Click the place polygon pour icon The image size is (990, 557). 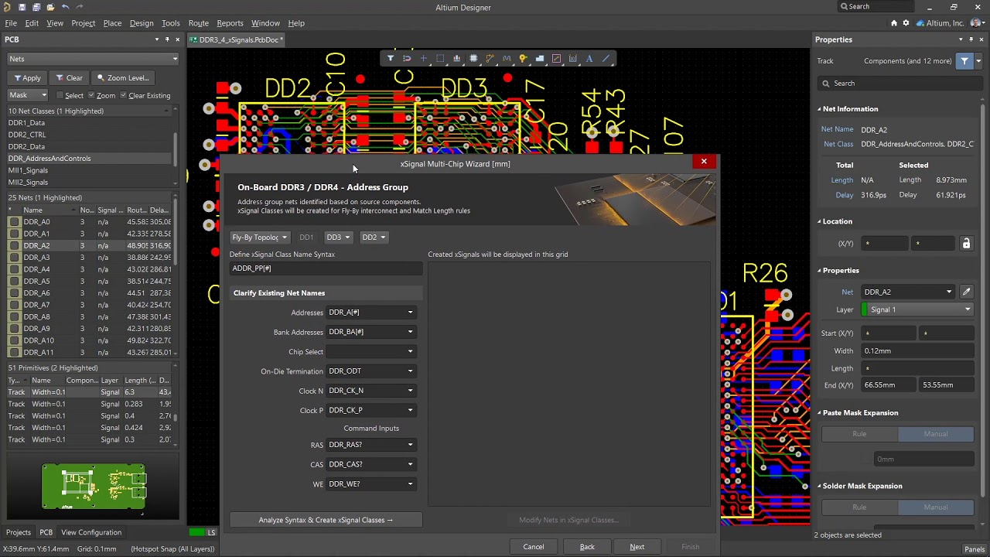[x=540, y=58]
